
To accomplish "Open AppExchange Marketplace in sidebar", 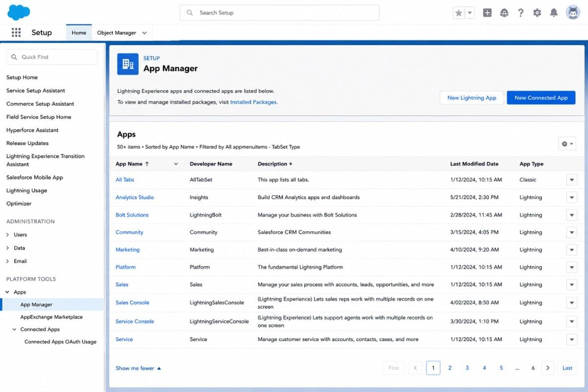I will tap(51, 317).
